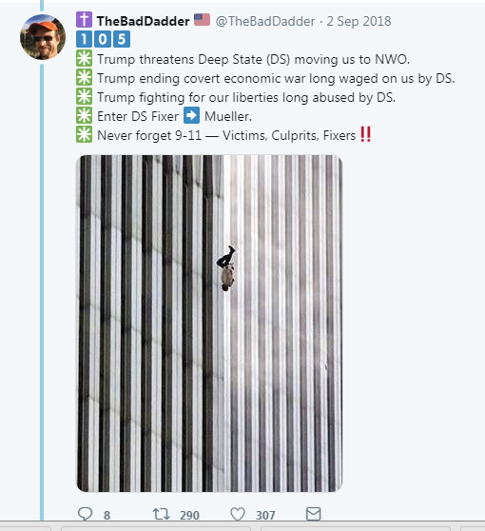Click the green asterisk beside 'Trump threatens Deep State'

pos(84,58)
